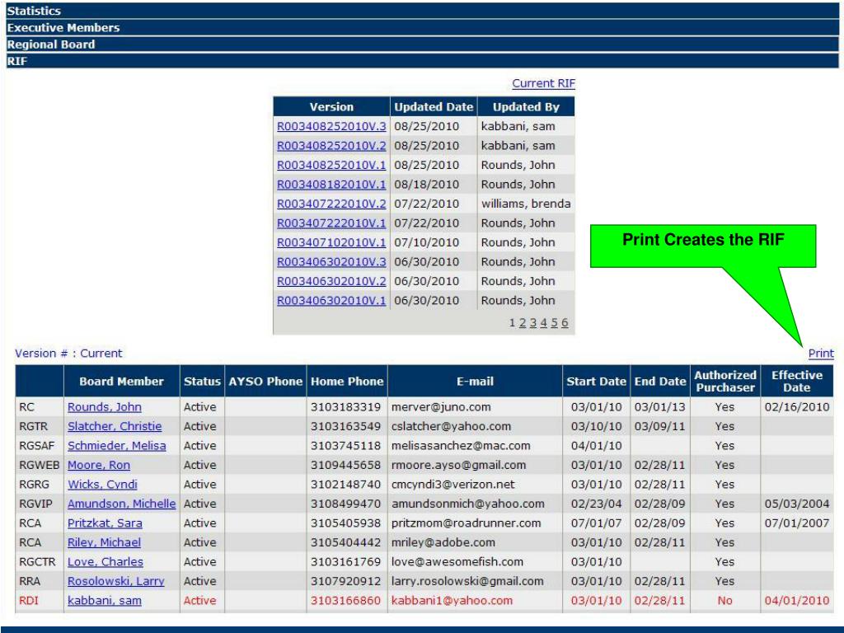
Task: Click the AYSO Phone column header
Action: point(265,382)
